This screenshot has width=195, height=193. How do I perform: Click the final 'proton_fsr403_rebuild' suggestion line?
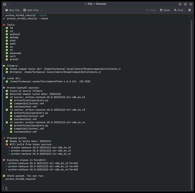20,179
